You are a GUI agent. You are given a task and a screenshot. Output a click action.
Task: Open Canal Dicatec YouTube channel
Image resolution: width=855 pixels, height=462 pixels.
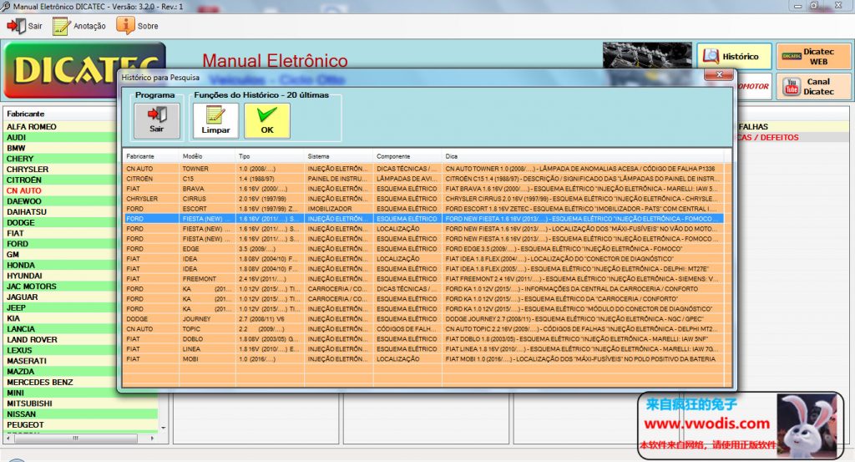coord(813,86)
